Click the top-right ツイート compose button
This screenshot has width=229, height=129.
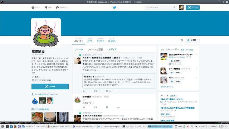pos(193,8)
